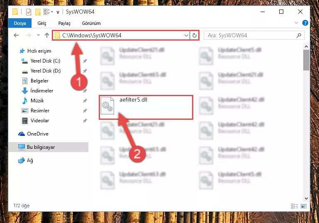Viewport: 319px width, 223px height.
Task: Switch to the Paylaş ribbon tab
Action: (x=64, y=23)
